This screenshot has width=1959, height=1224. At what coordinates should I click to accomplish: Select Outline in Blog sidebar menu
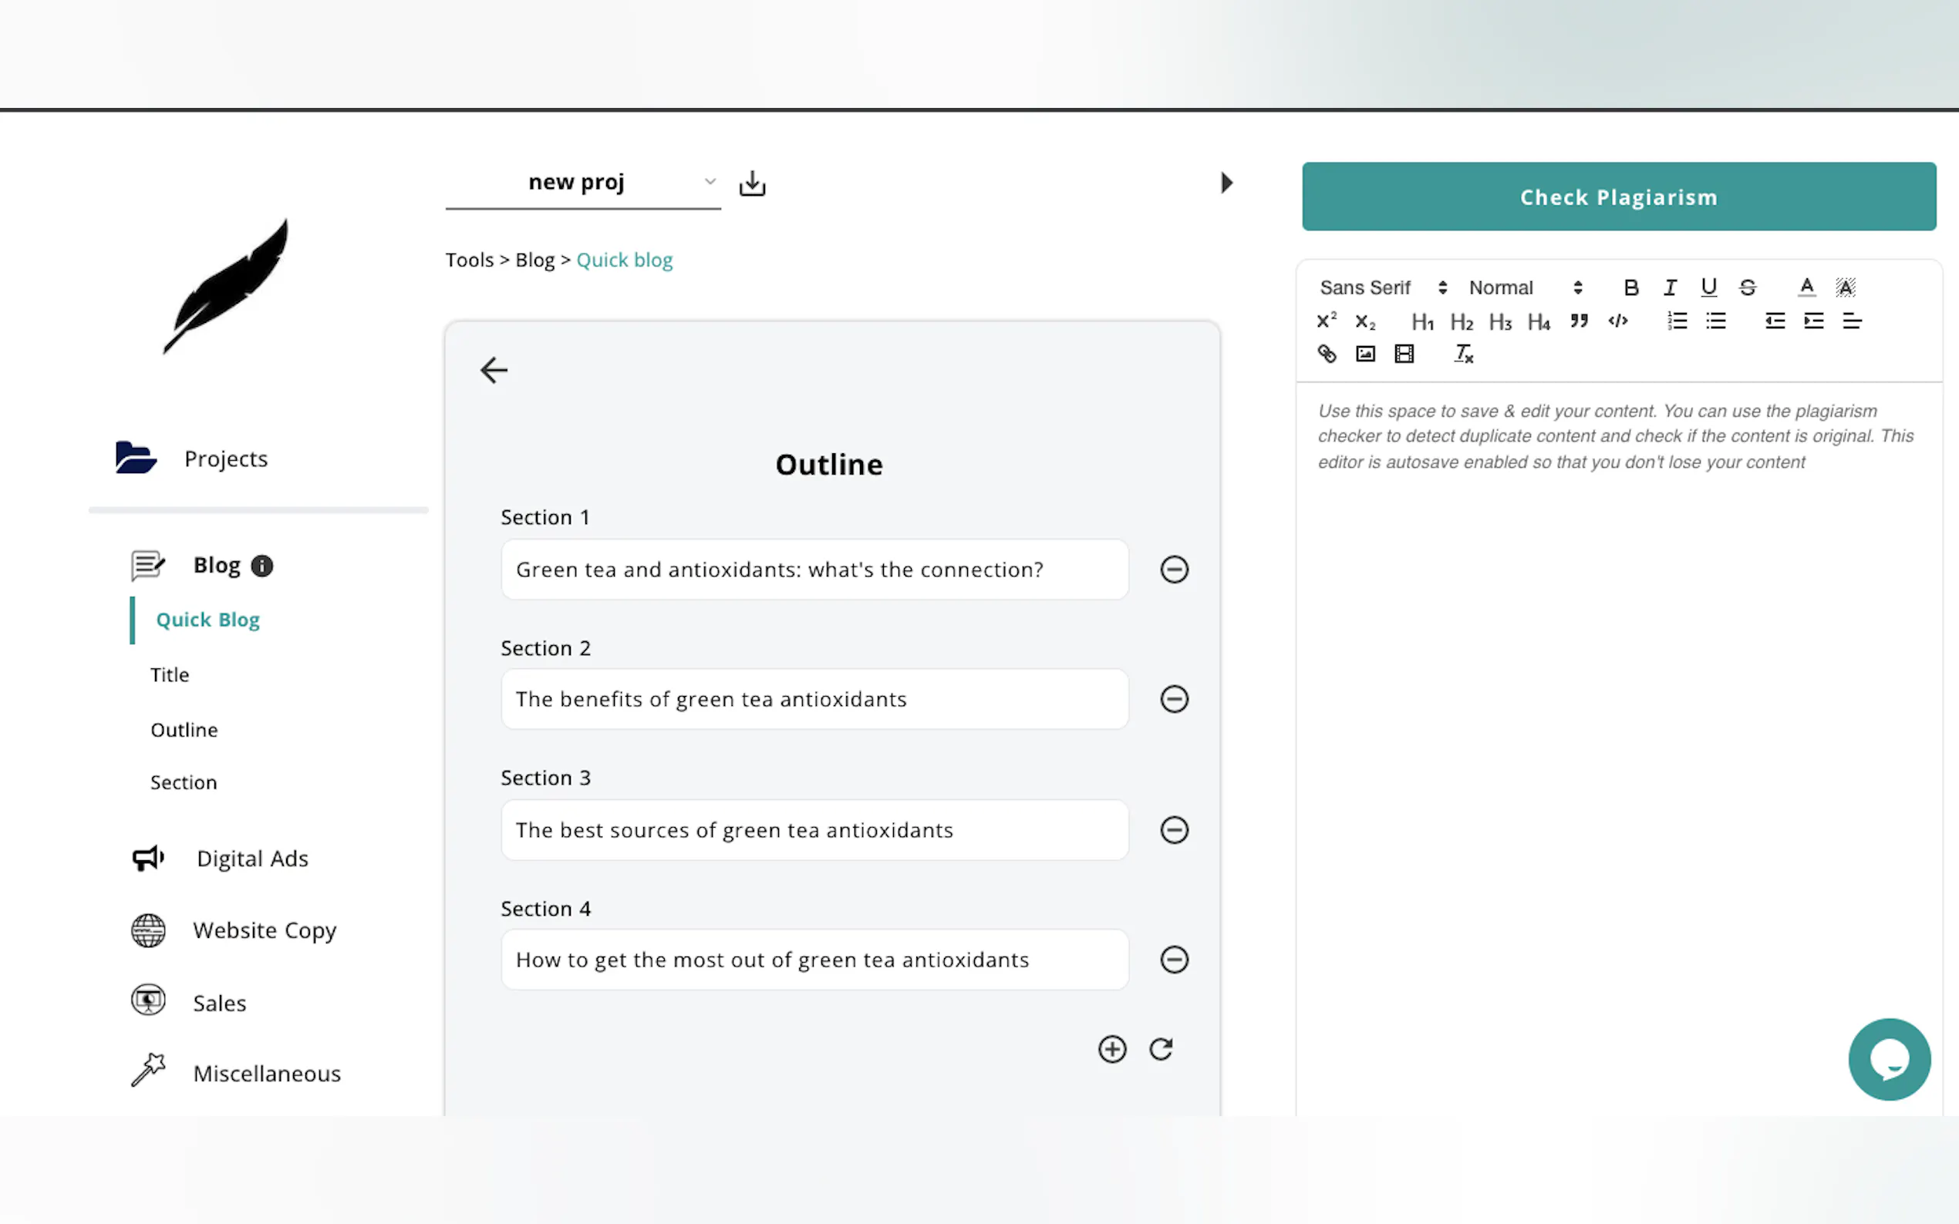pyautogui.click(x=184, y=729)
